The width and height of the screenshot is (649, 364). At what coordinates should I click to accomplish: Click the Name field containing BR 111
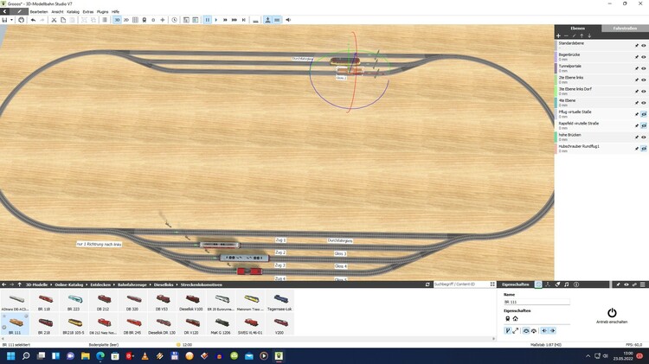pos(537,302)
